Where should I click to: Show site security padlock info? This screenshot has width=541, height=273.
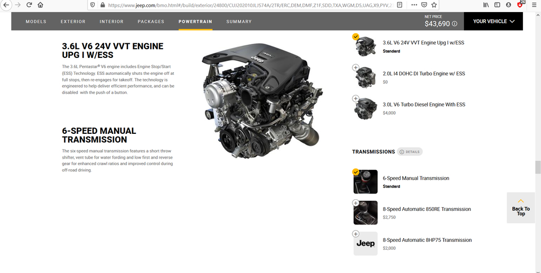pyautogui.click(x=102, y=5)
